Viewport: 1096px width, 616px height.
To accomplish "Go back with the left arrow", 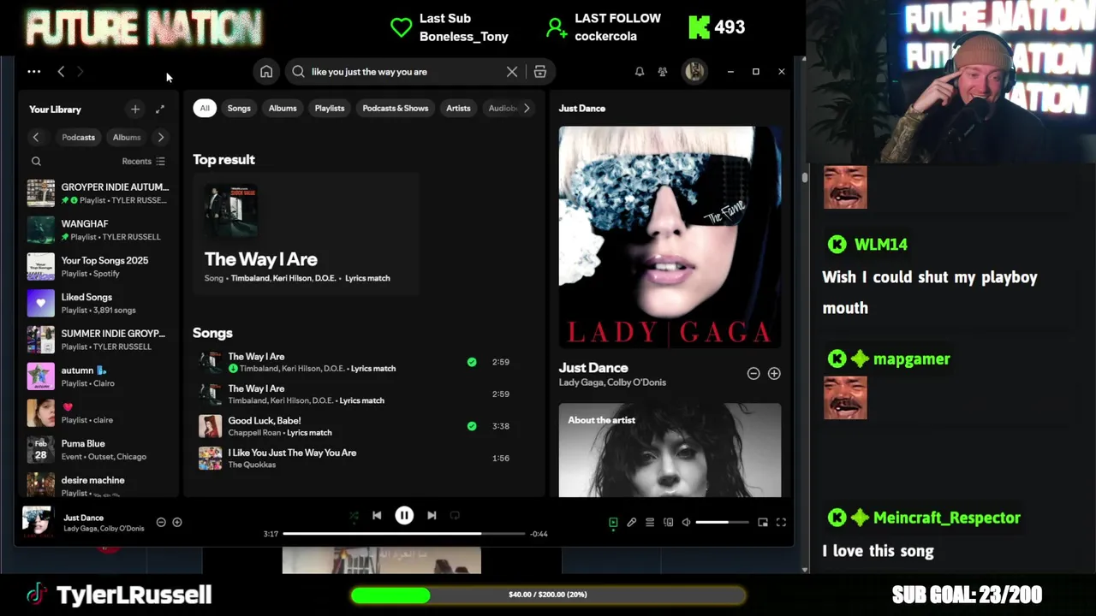I will coord(61,72).
